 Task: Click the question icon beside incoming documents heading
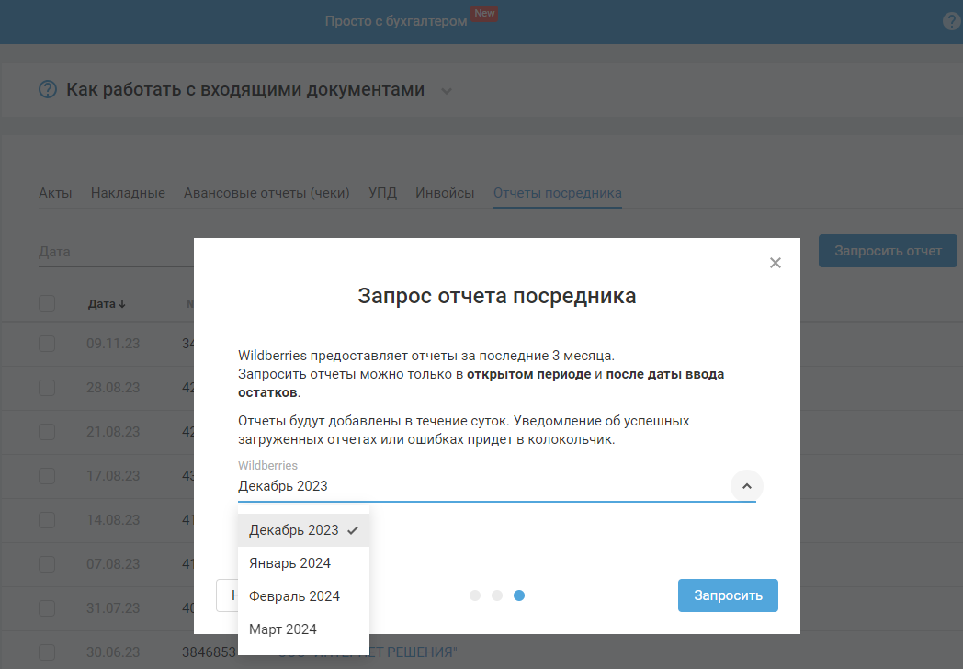[x=48, y=90]
